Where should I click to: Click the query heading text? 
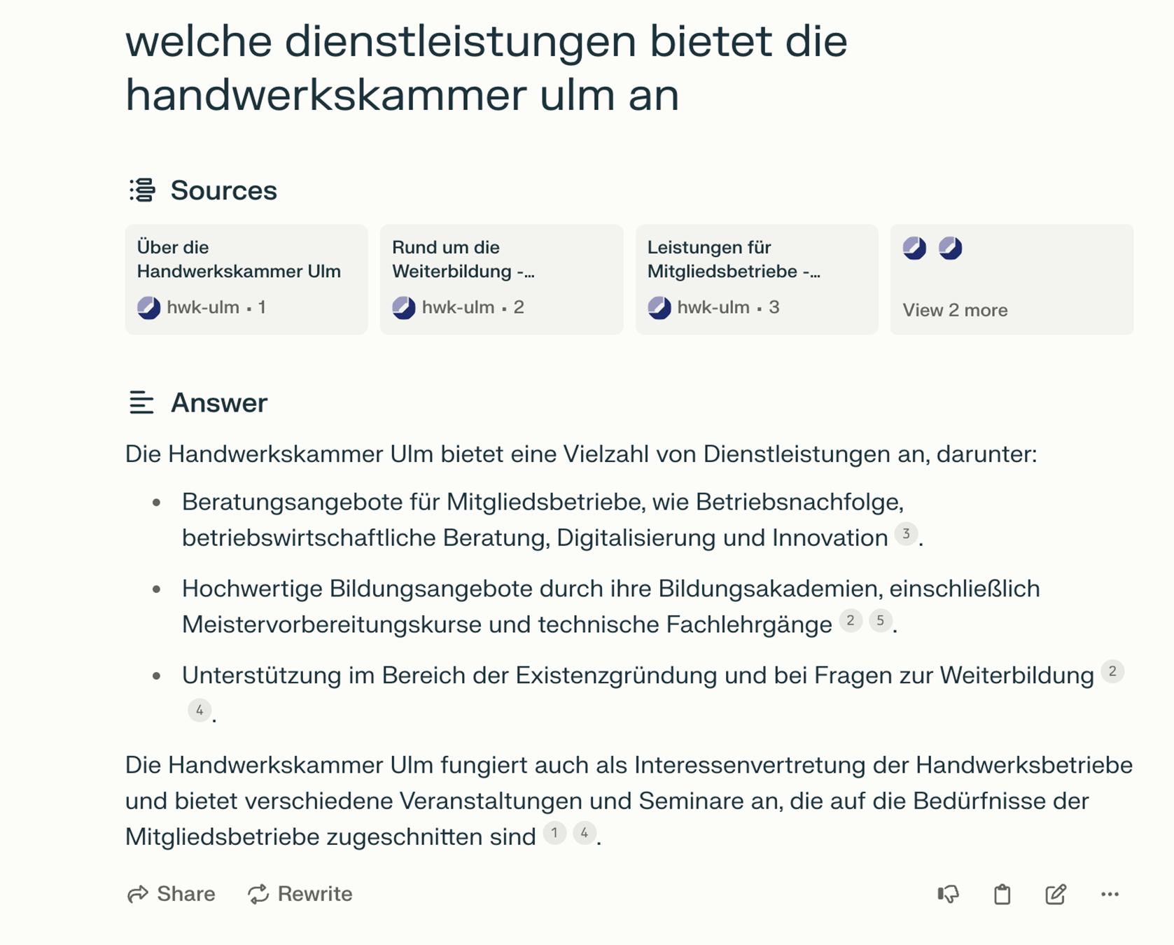pos(486,68)
